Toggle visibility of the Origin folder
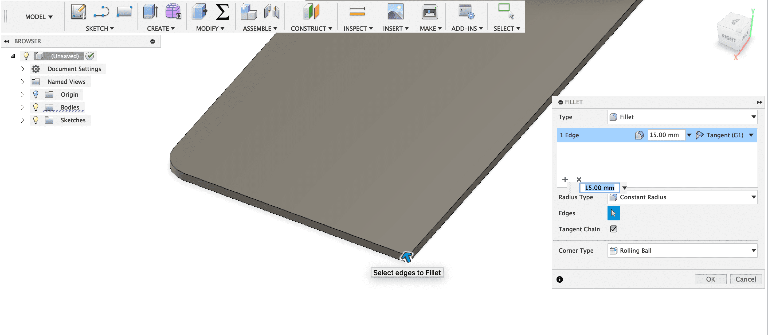 coord(36,94)
